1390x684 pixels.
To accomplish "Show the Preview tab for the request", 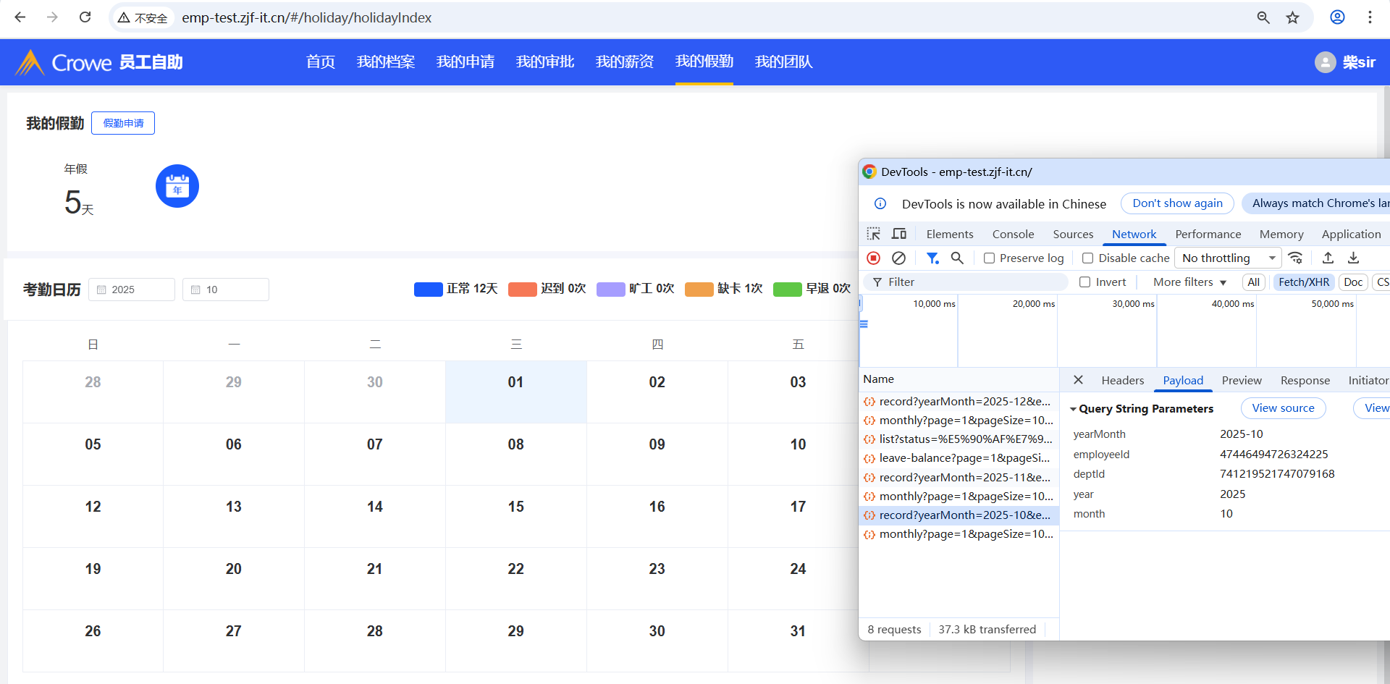I will click(x=1242, y=380).
